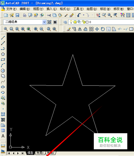Click the Insert Block tool

click(3, 98)
